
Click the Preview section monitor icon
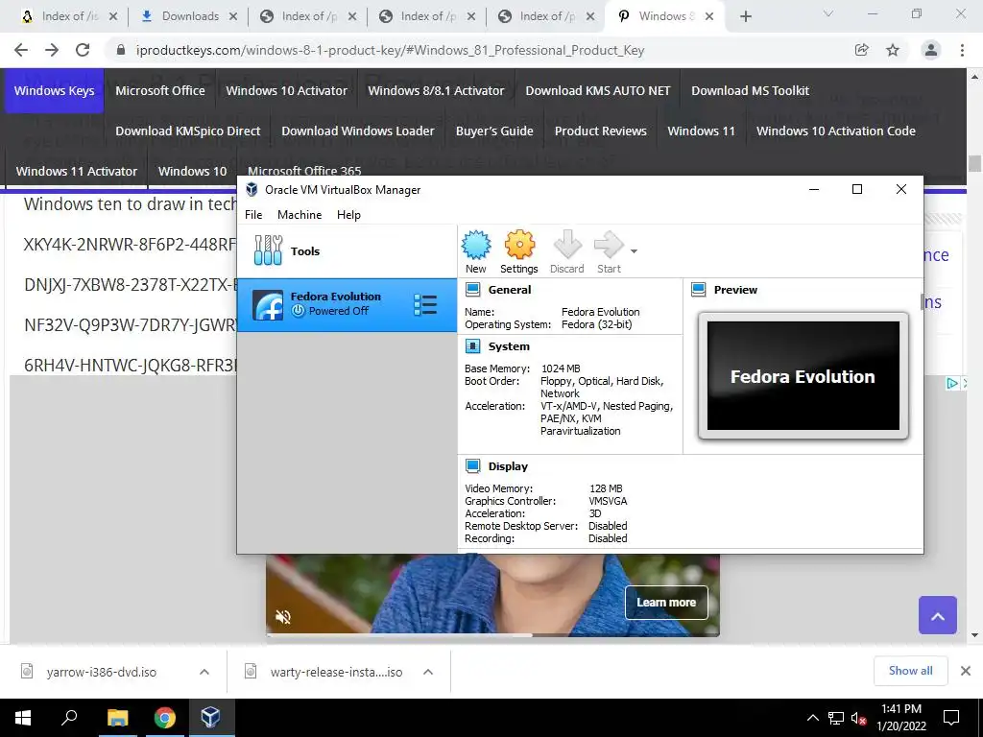[699, 290]
